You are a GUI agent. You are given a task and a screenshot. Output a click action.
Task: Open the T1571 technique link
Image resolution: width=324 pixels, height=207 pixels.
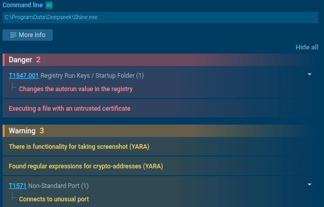18,186
